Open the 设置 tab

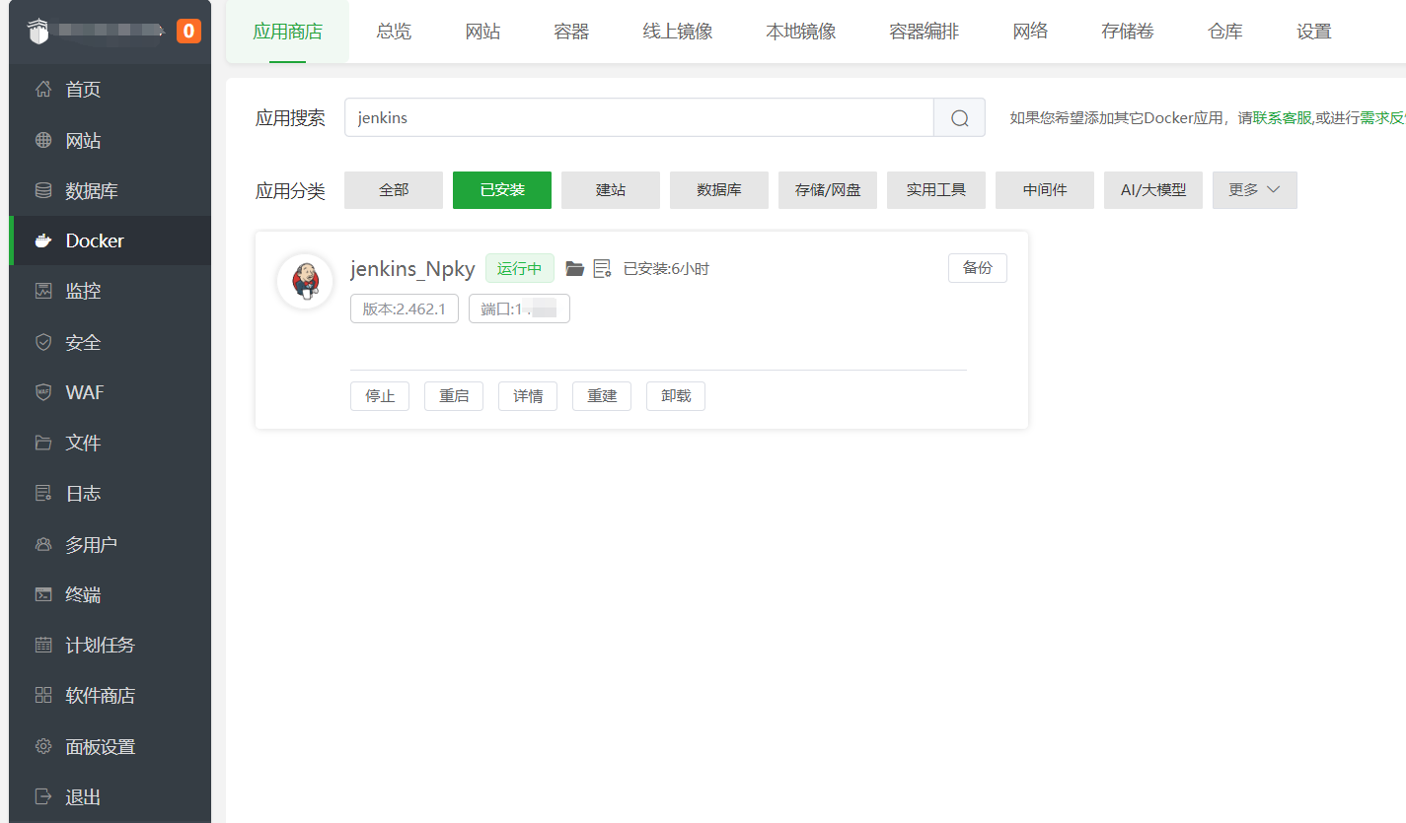tap(1314, 32)
